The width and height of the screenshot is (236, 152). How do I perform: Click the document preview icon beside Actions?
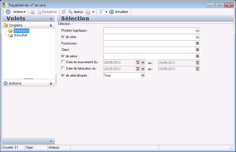32,12
